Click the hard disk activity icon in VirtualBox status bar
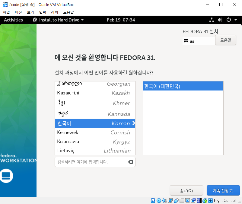Screen dimensions: 242x204 pos(153,201)
